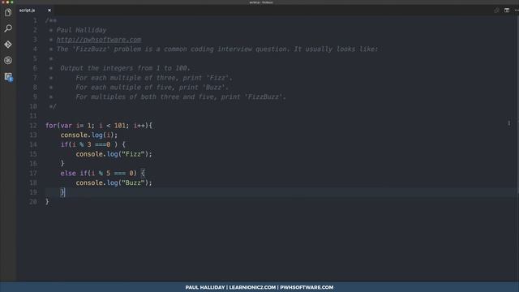Split the editor

(x=507, y=11)
